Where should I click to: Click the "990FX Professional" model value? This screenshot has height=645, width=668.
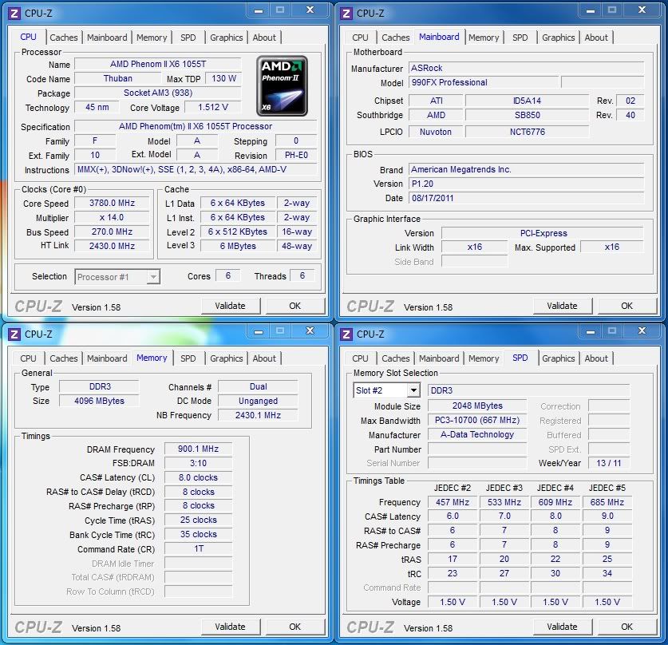pyautogui.click(x=484, y=83)
